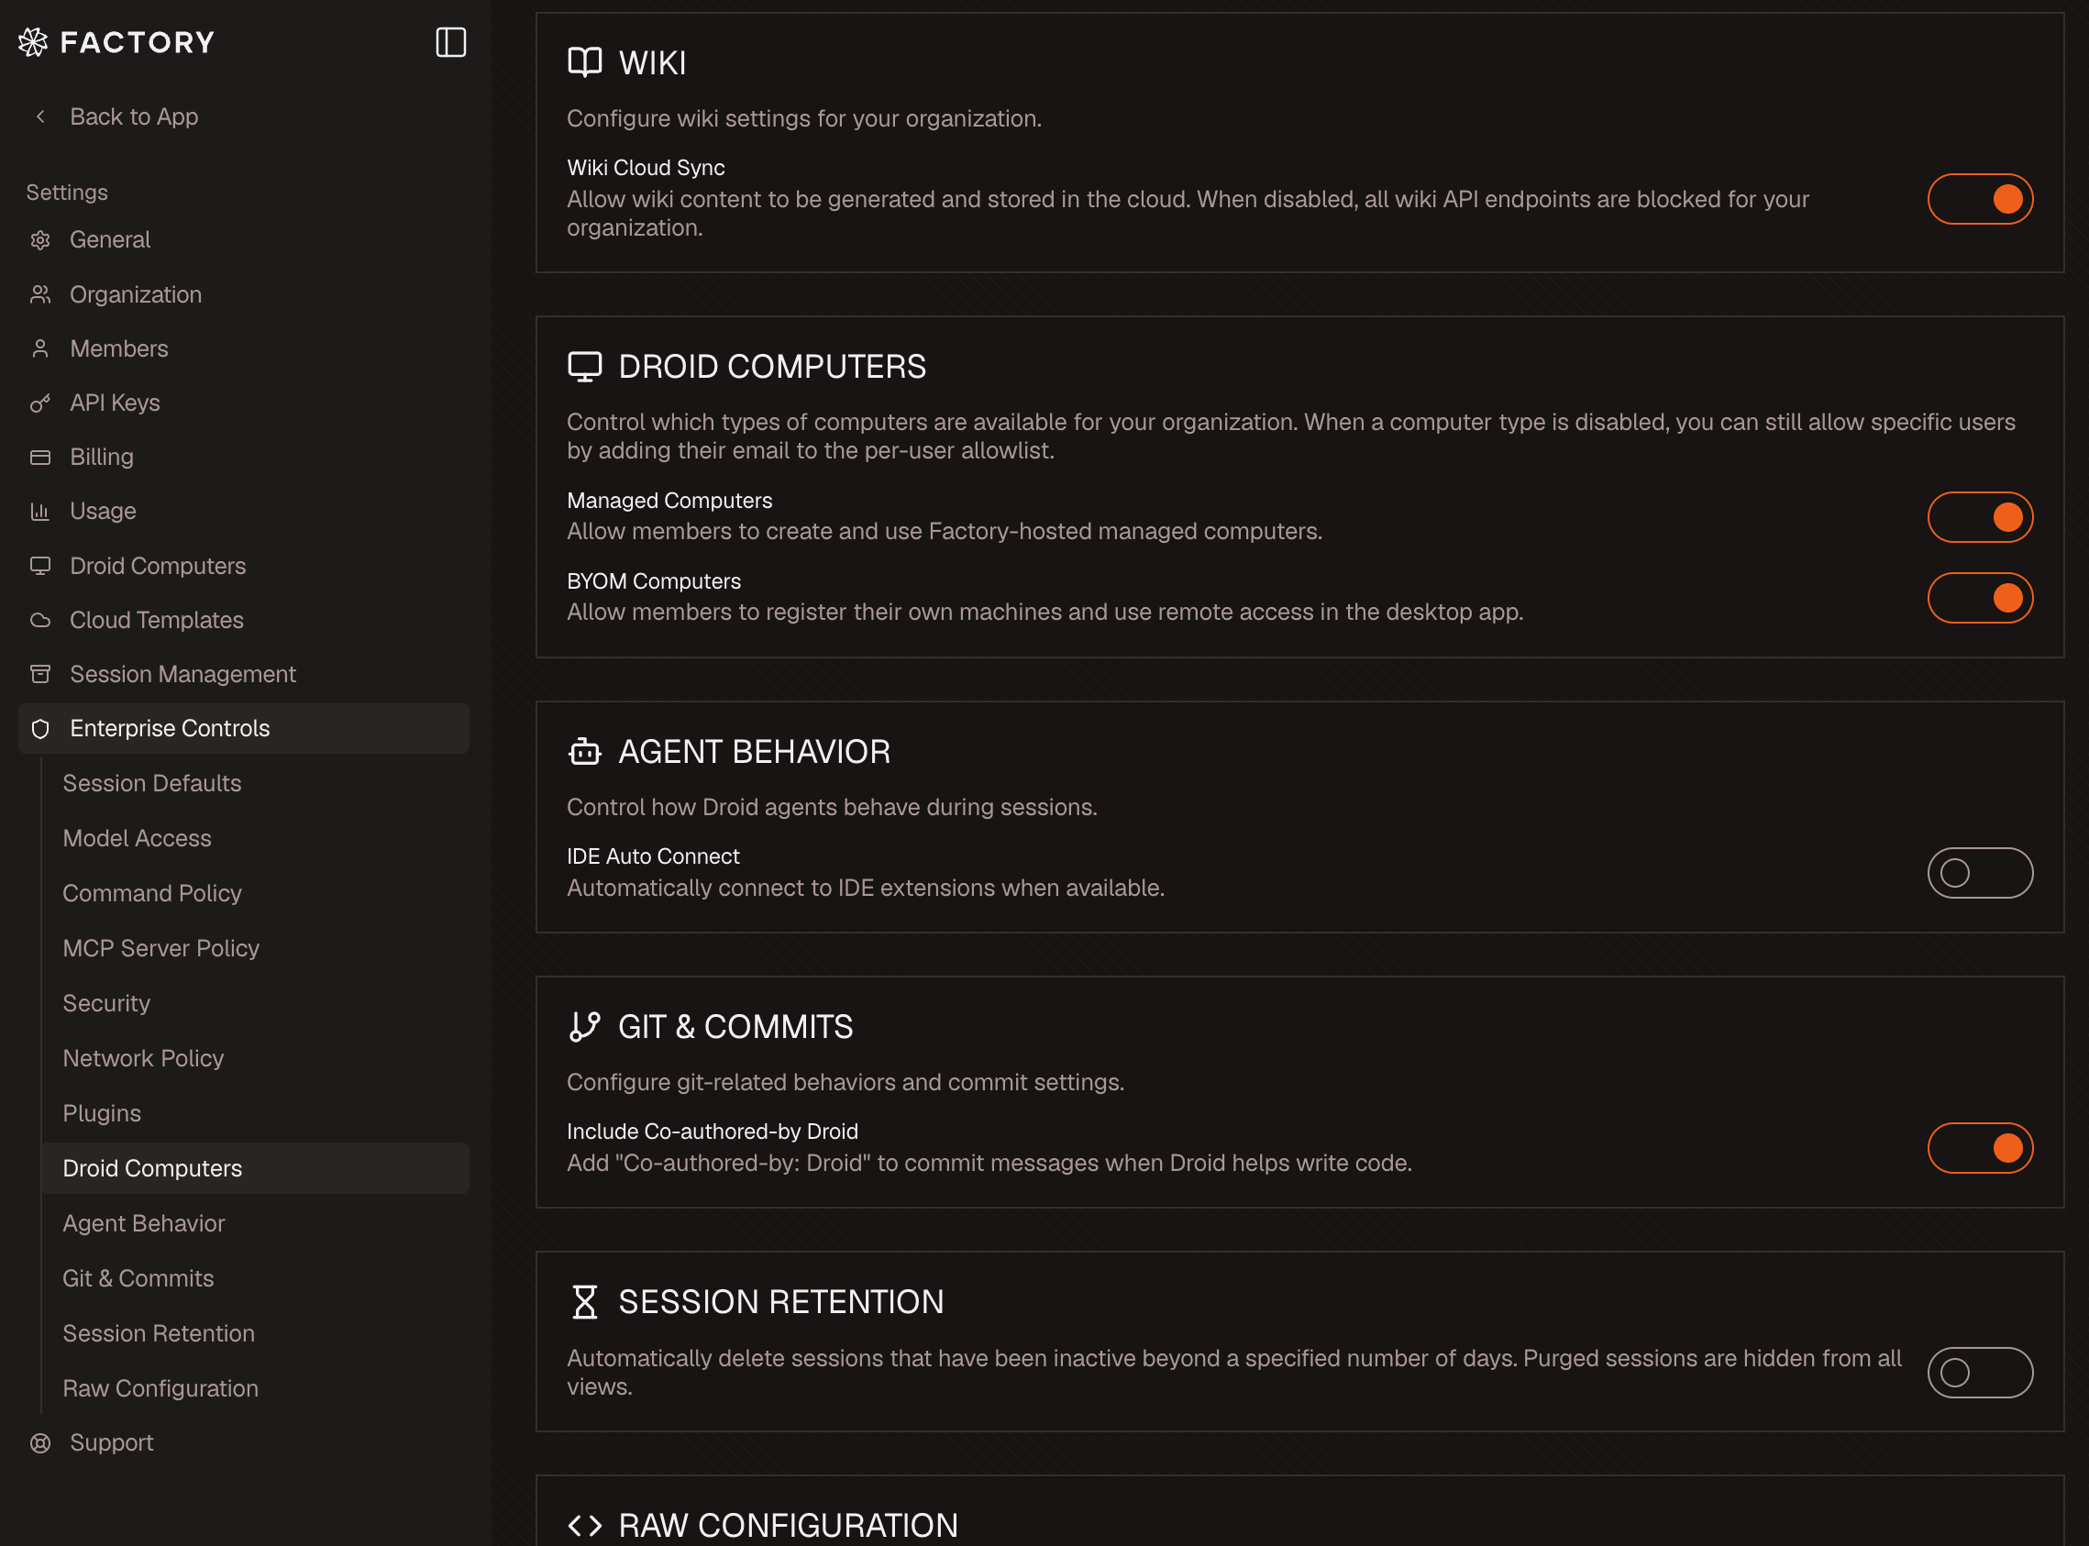This screenshot has width=2089, height=1546.
Task: Click the sidebar Droid Computers monitor icon
Action: click(40, 565)
